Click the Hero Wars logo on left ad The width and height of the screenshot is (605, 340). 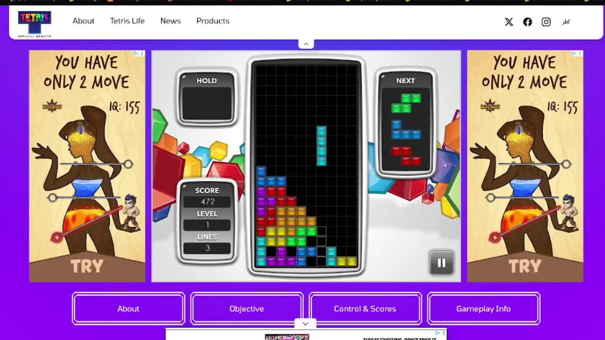52,106
